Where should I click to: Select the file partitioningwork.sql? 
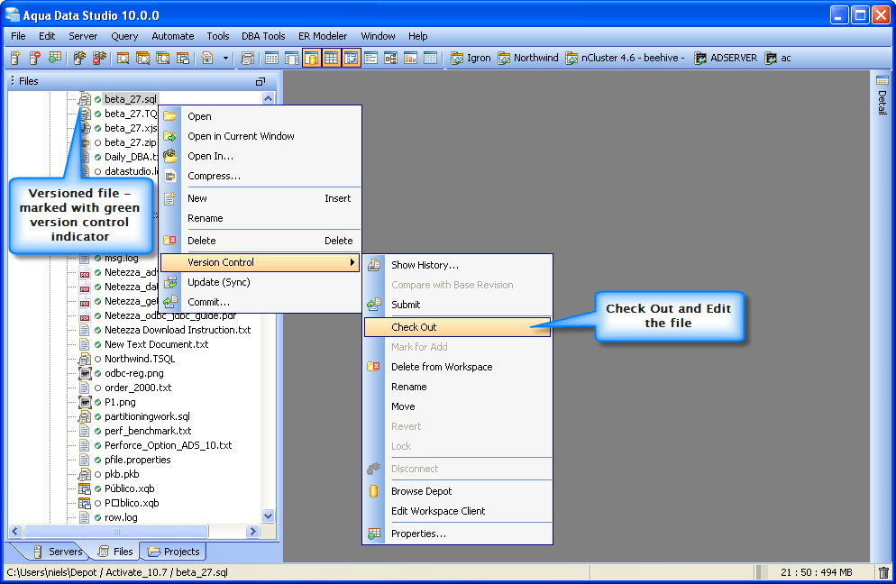[x=147, y=416]
